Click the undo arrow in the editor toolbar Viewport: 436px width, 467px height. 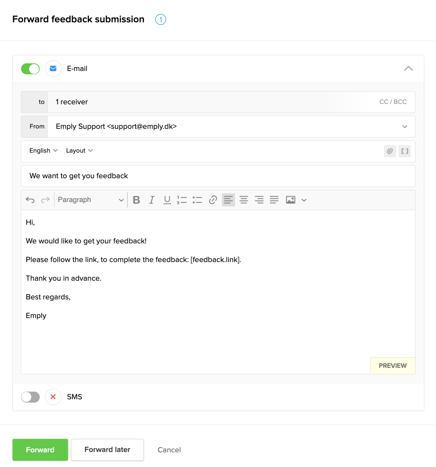click(x=30, y=200)
